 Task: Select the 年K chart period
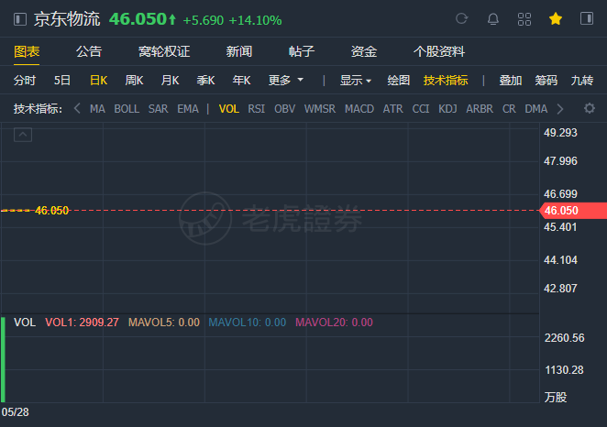click(x=241, y=81)
